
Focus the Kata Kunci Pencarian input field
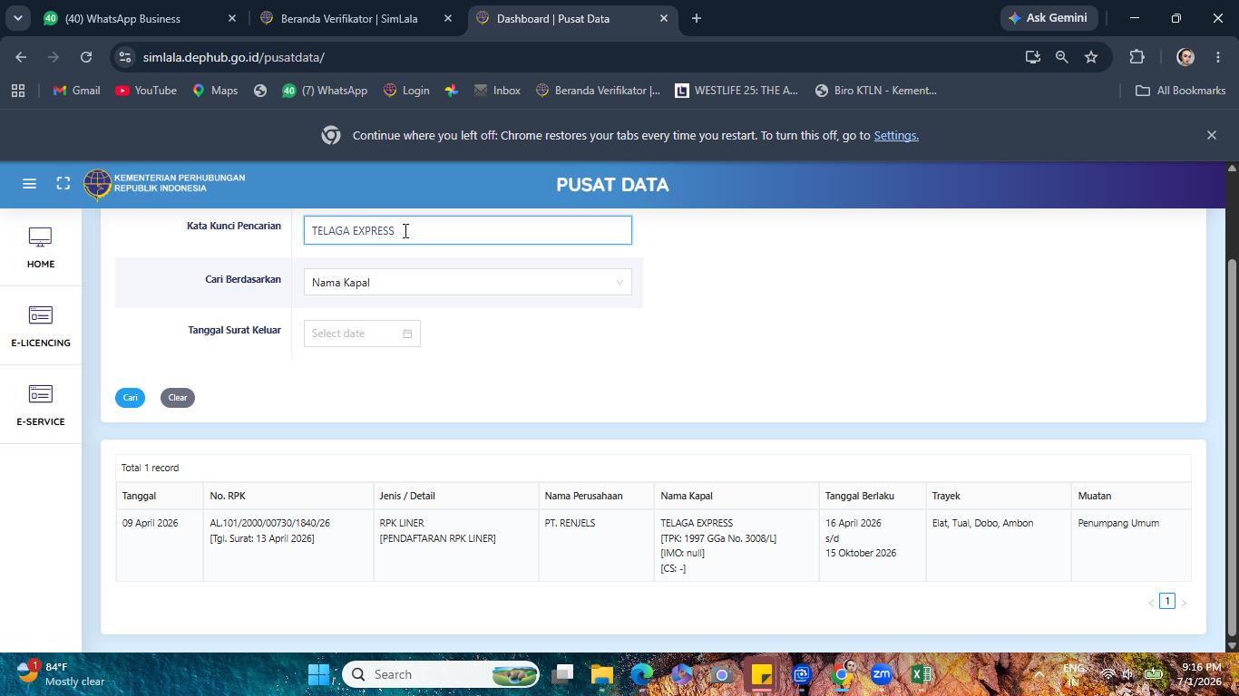tap(467, 230)
